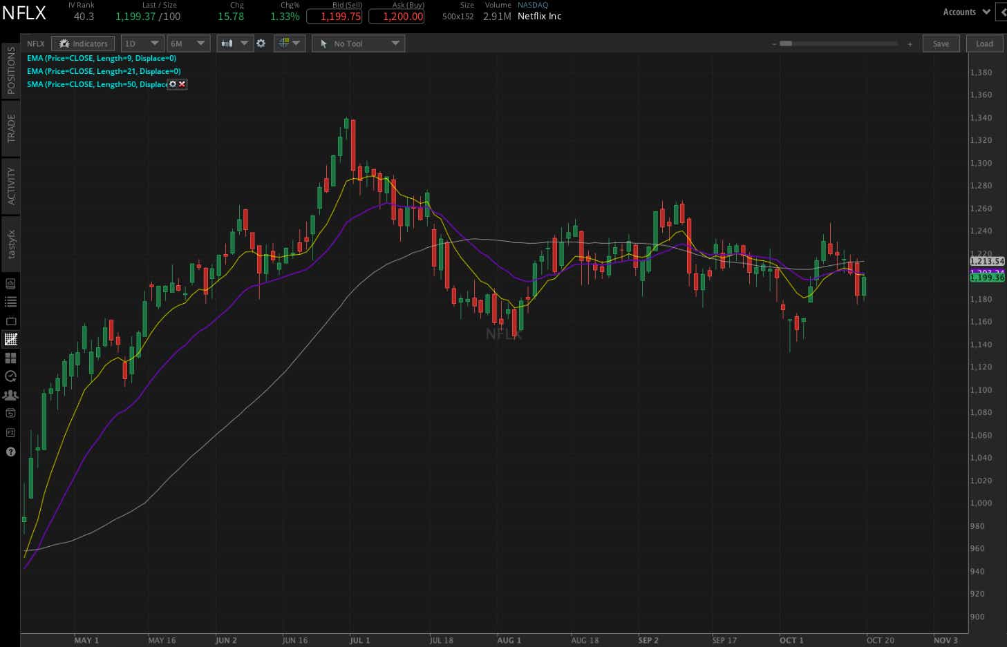
Task: Open chart settings via the gear icon
Action: [261, 43]
